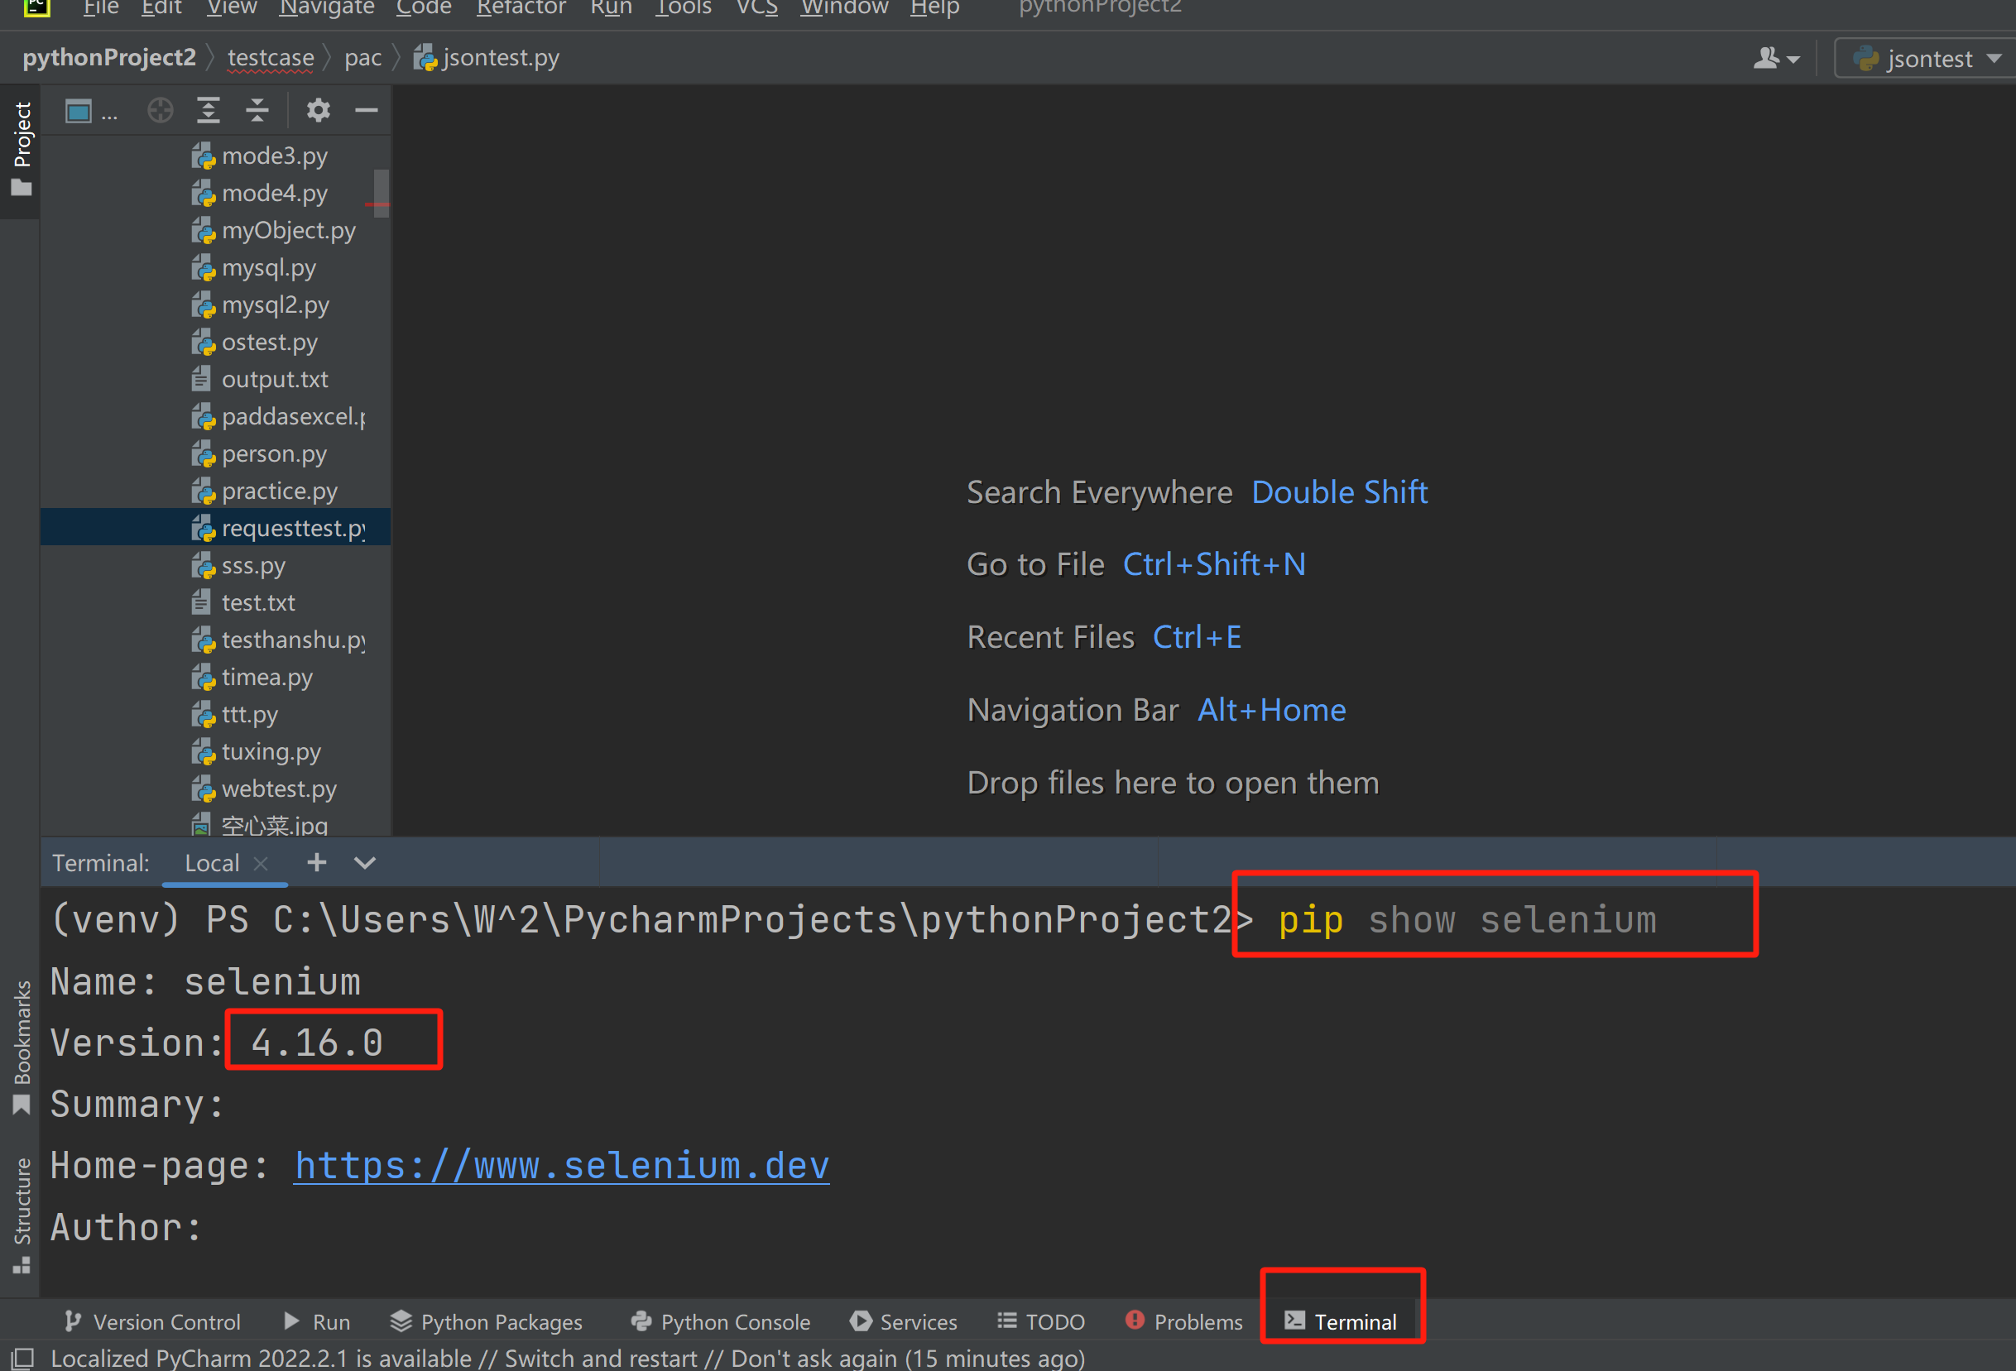The image size is (2016, 1371).
Task: Toggle the Terminal tool window button
Action: pyautogui.click(x=1340, y=1321)
